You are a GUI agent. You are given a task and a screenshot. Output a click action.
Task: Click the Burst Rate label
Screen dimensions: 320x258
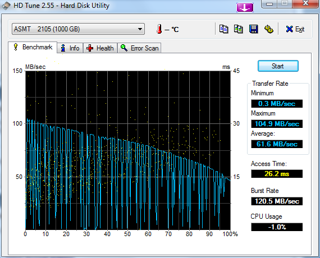click(x=264, y=191)
